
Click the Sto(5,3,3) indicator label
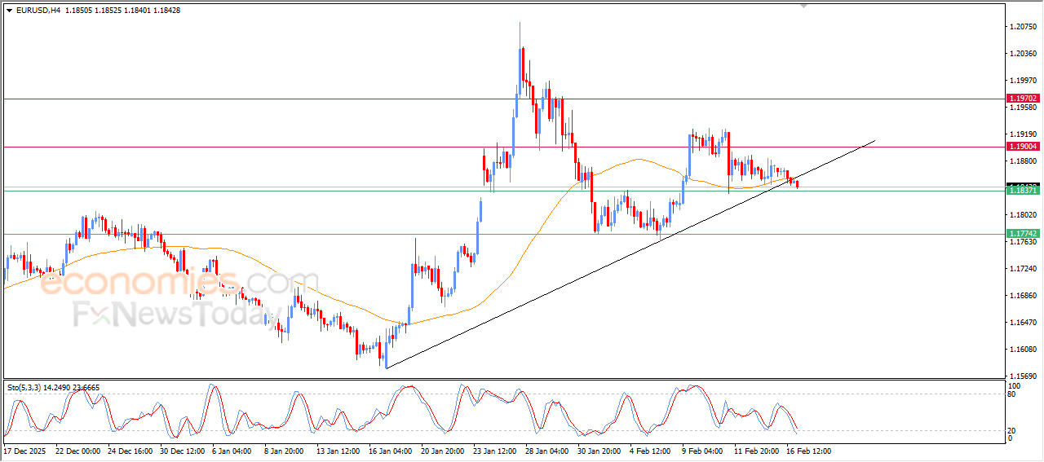coord(26,387)
